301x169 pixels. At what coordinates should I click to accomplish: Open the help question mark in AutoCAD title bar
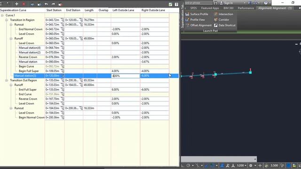pos(266,3)
